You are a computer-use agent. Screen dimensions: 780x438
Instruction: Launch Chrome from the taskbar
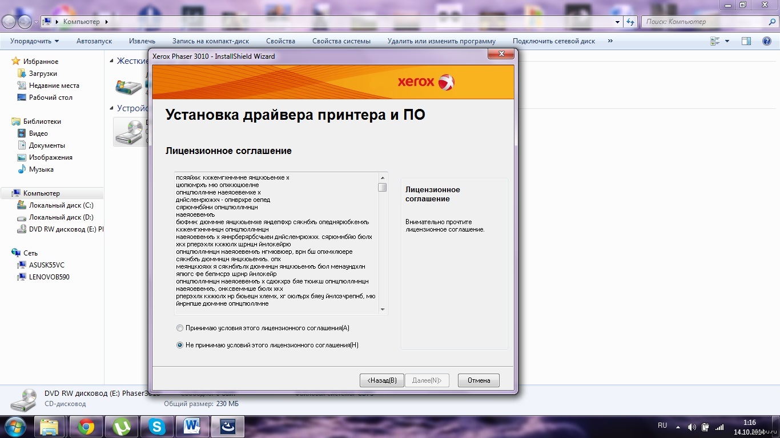pyautogui.click(x=86, y=427)
